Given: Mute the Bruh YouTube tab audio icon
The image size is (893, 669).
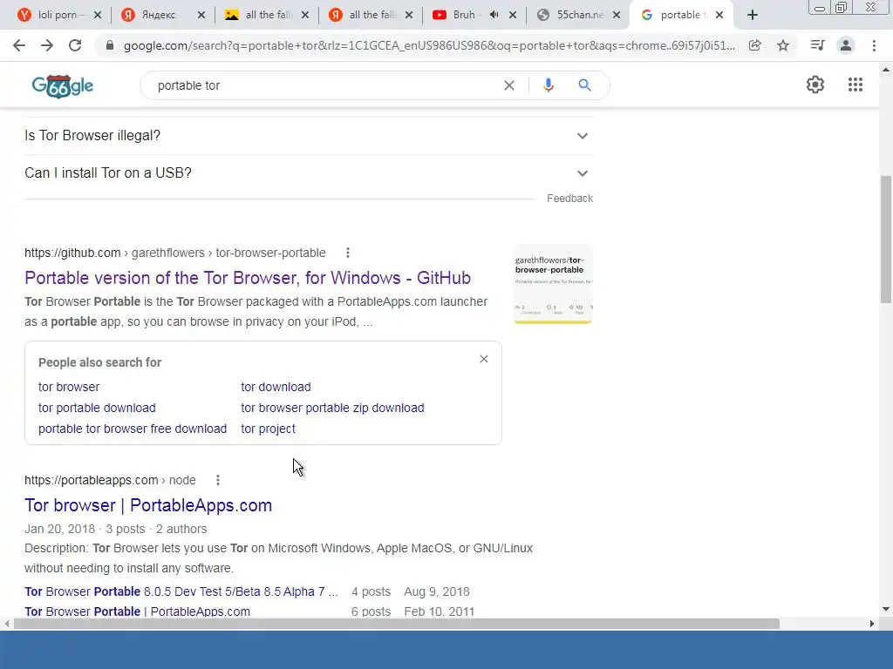Looking at the screenshot, I should [494, 15].
